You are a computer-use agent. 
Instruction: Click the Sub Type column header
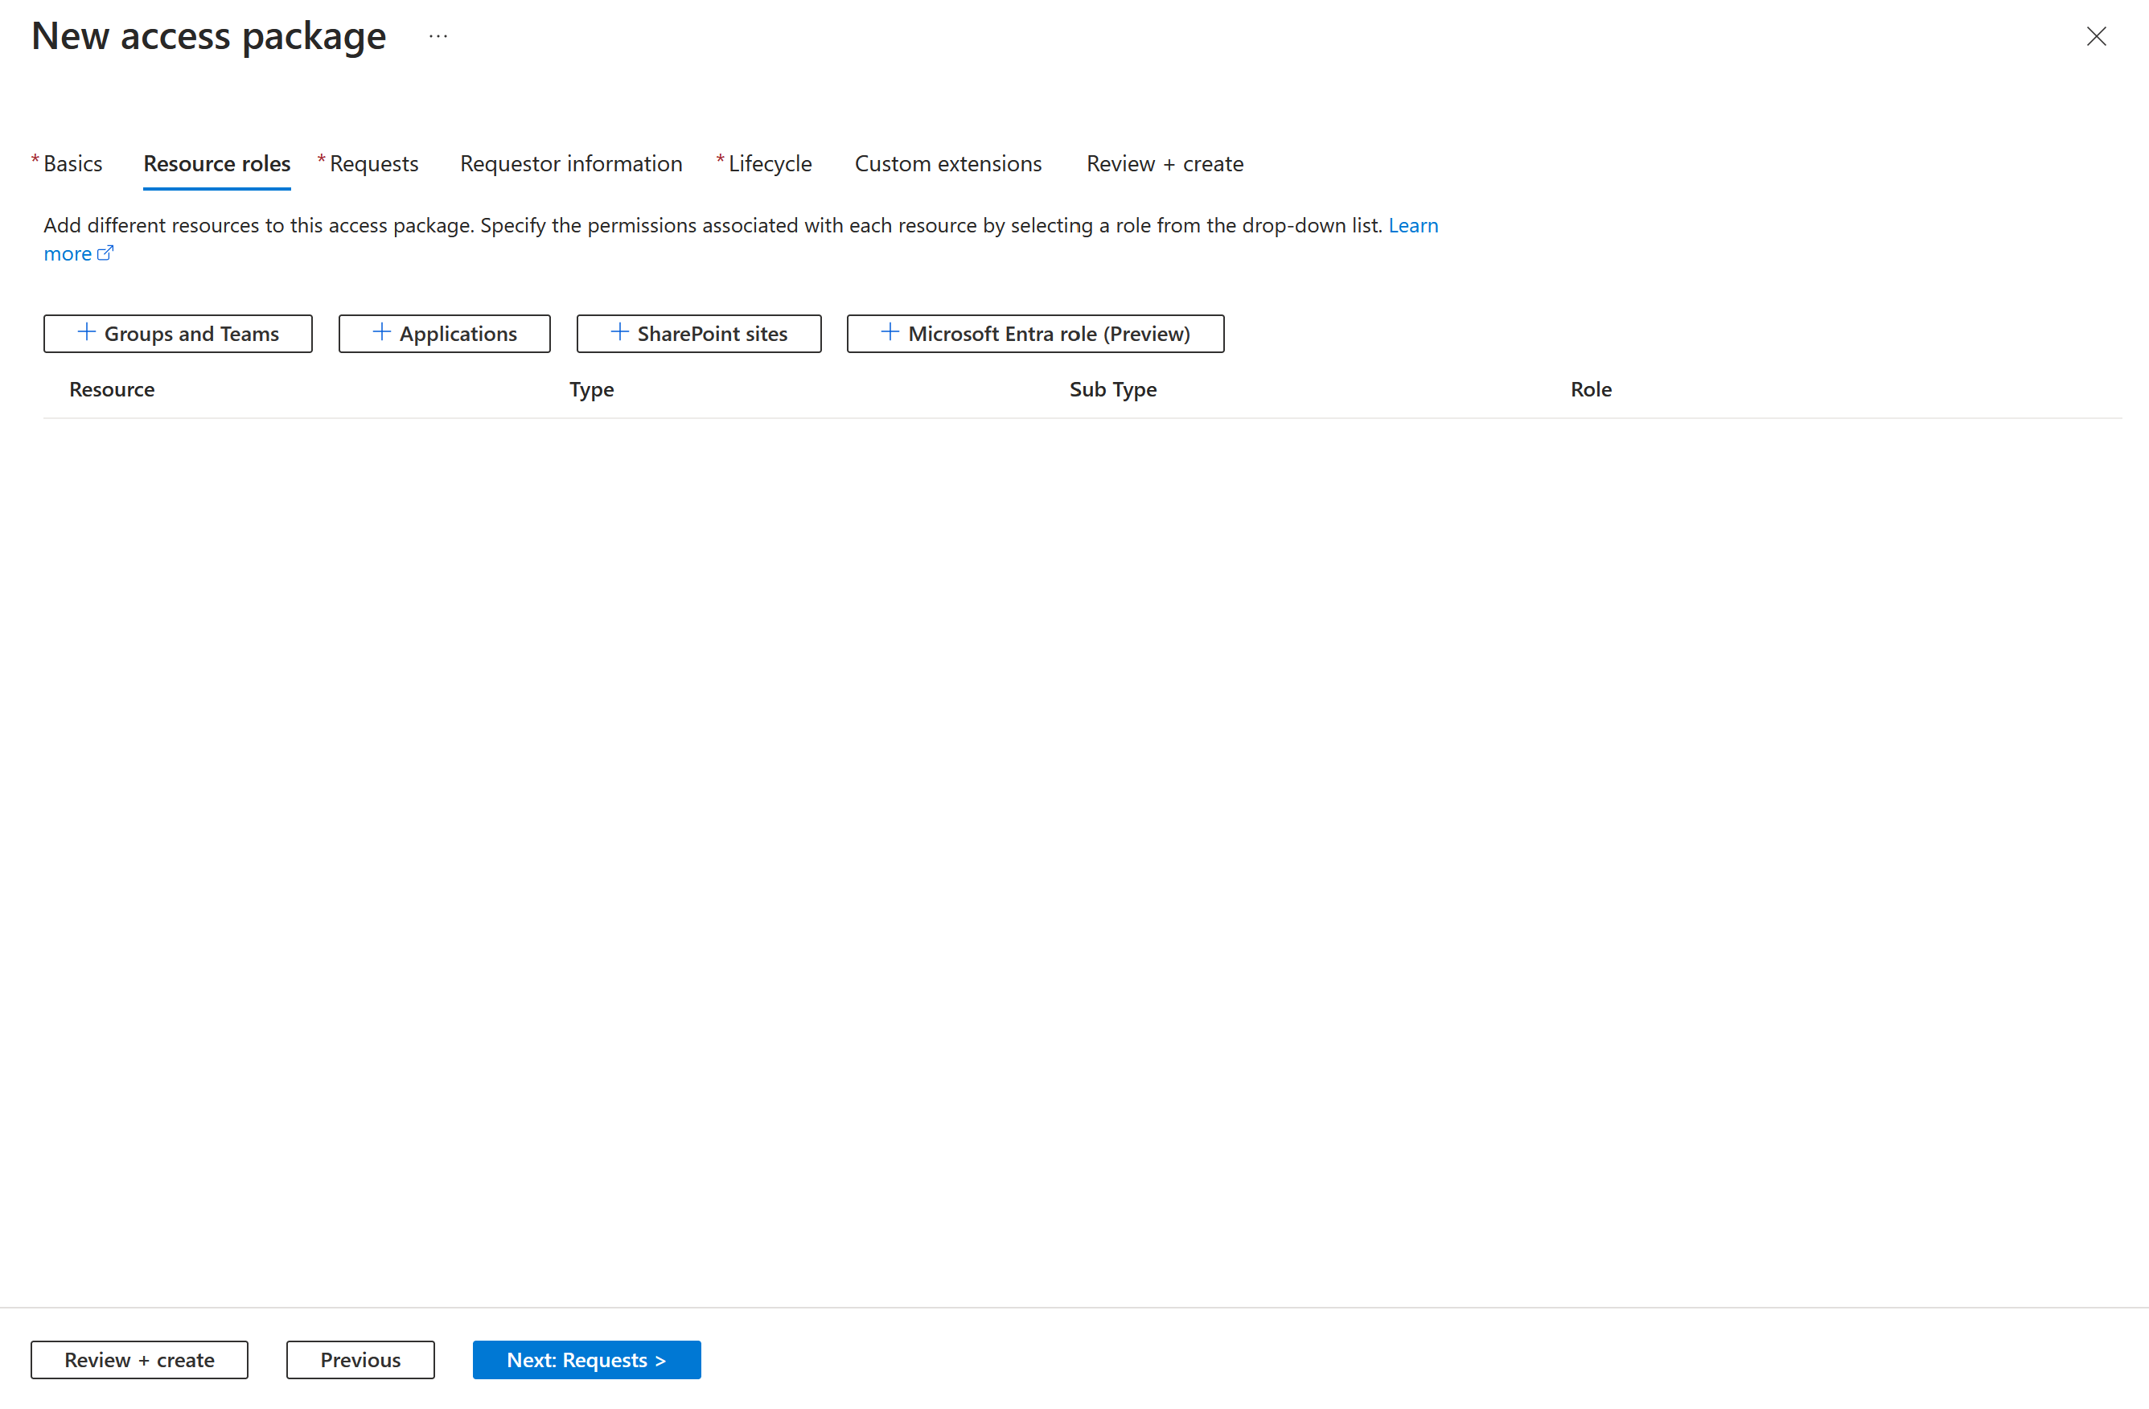point(1111,388)
